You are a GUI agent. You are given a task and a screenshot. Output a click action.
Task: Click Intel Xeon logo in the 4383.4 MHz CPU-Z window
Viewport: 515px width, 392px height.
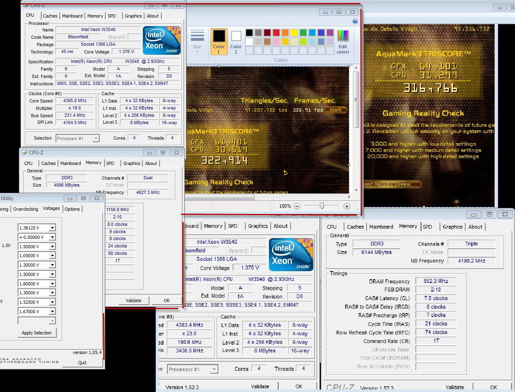291,255
